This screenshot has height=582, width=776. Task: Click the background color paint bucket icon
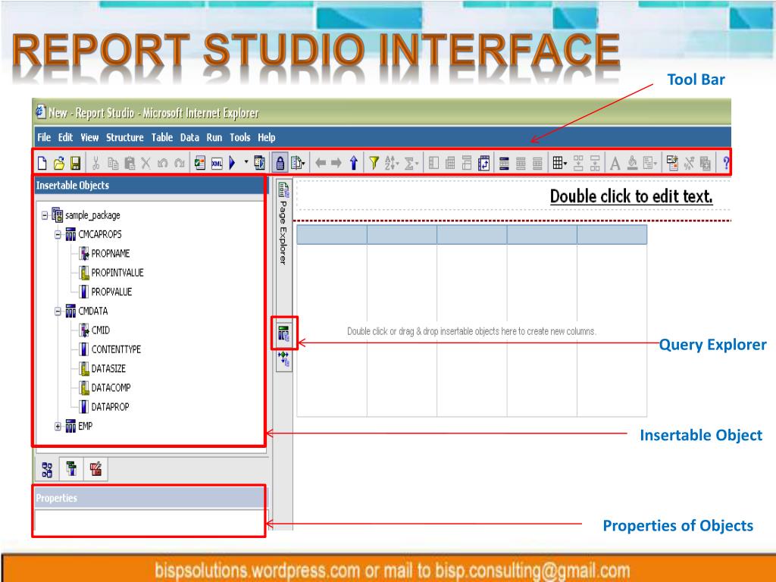point(632,162)
